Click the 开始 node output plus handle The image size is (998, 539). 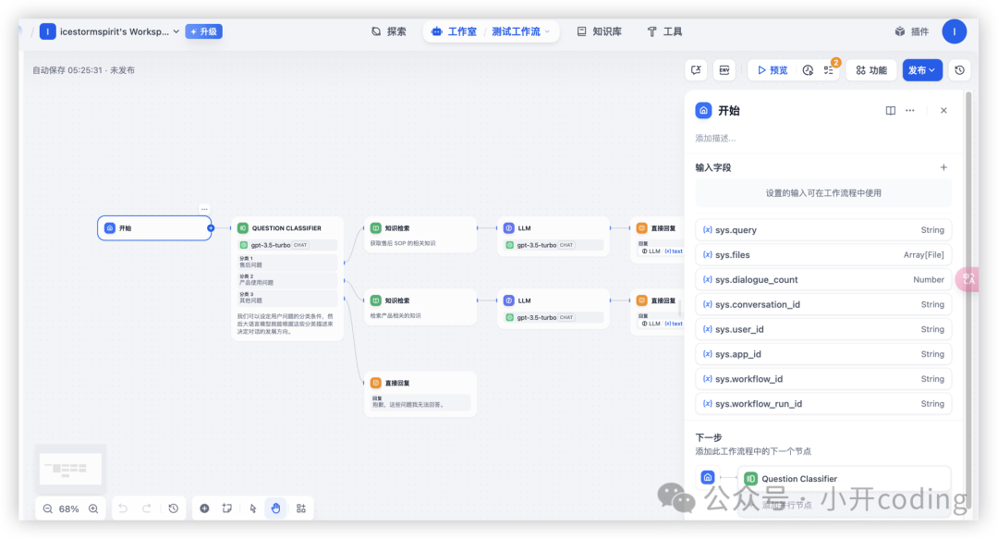tap(211, 228)
